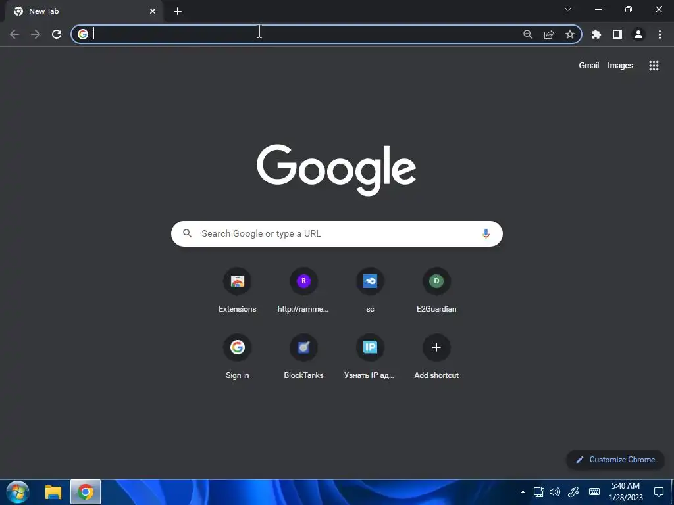The image size is (674, 505).
Task: Go back using the back arrow
Action: 14,34
